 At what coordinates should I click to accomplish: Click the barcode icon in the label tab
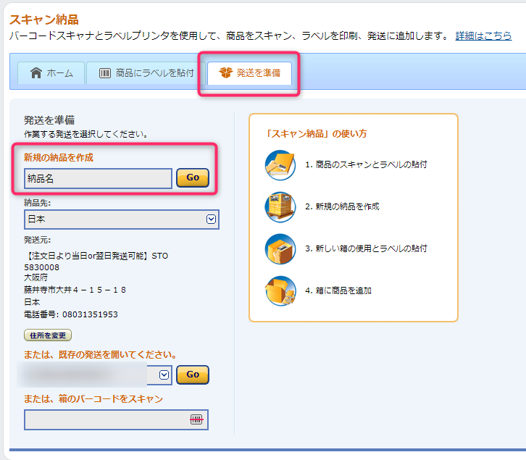coord(105,73)
